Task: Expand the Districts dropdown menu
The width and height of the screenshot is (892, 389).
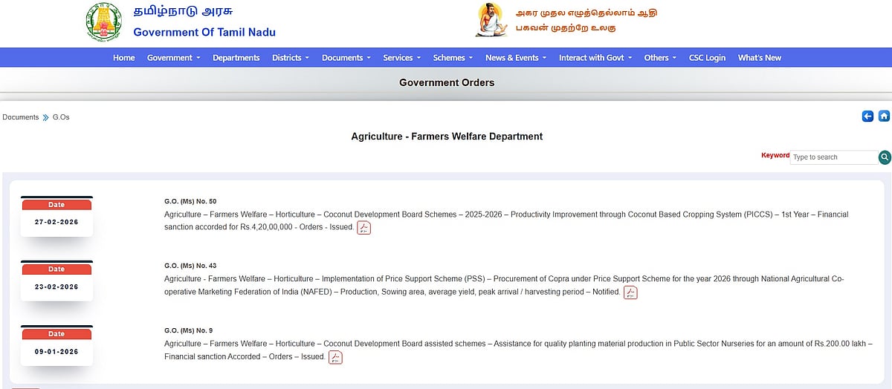Action: pyautogui.click(x=291, y=58)
